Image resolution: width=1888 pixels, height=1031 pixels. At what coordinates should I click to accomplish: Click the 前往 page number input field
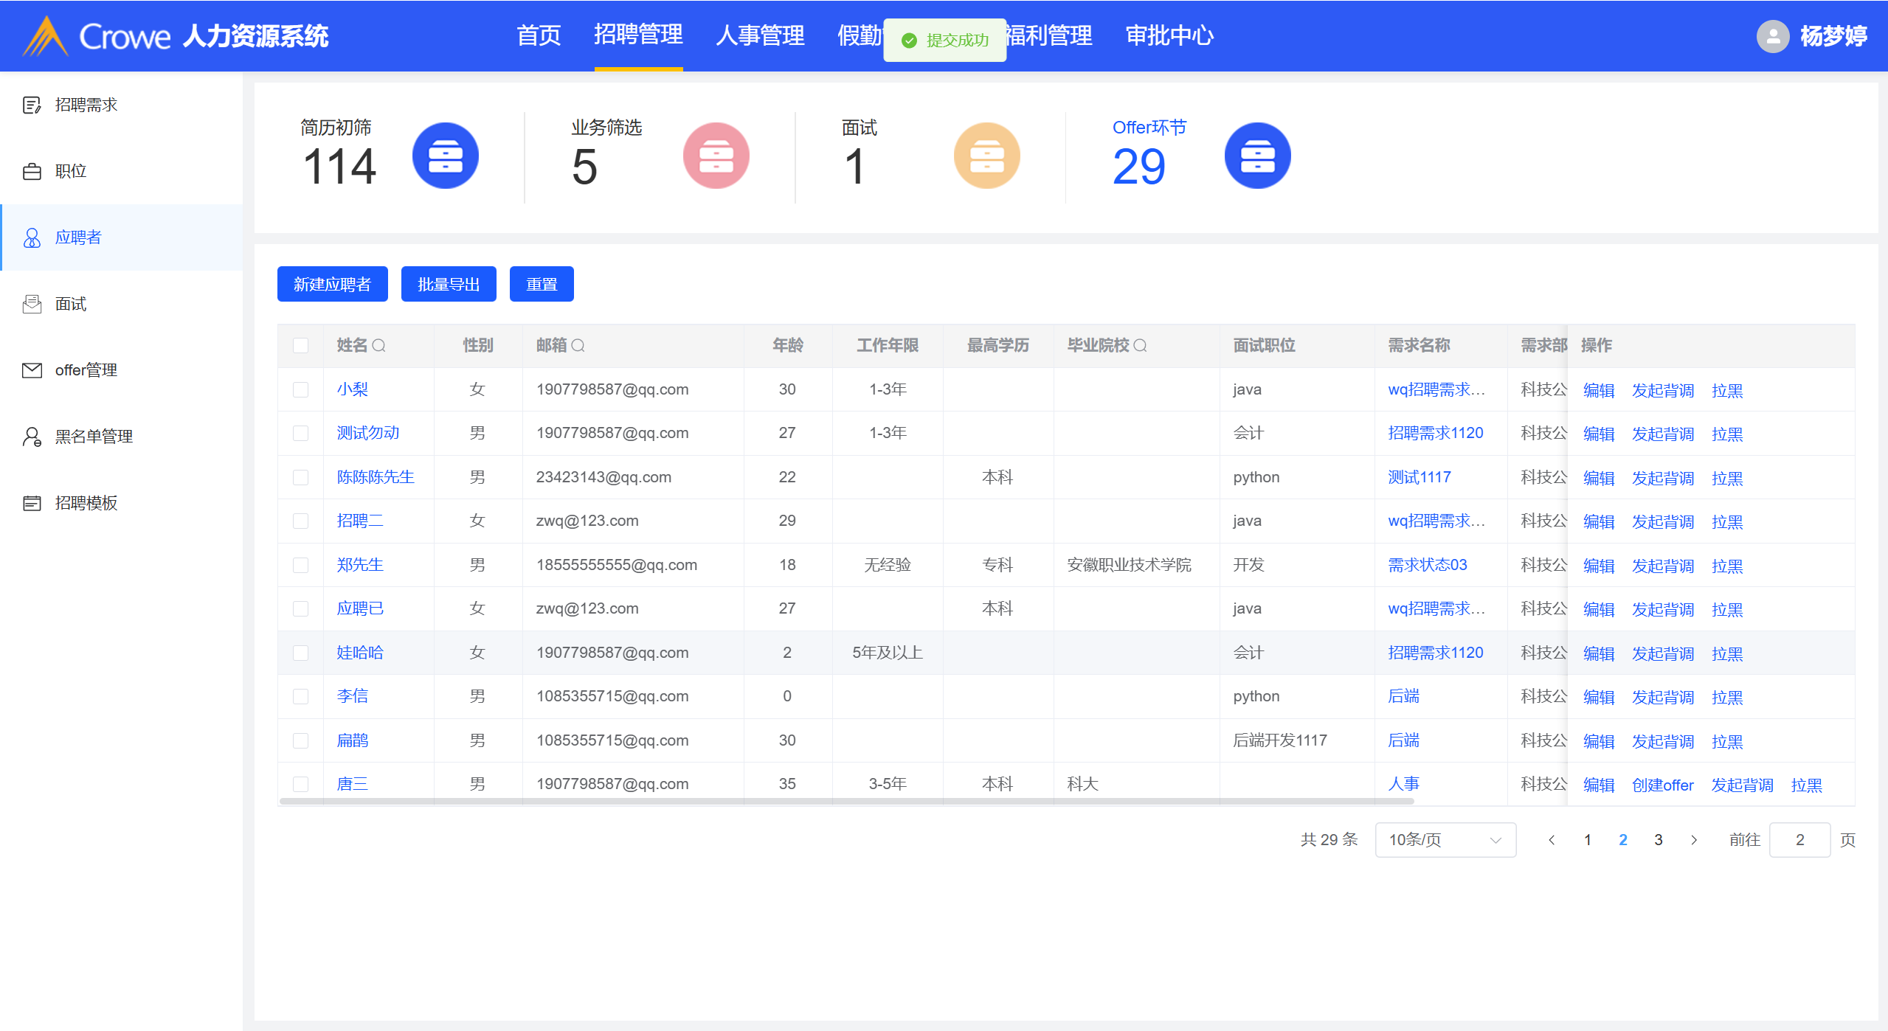pos(1799,840)
